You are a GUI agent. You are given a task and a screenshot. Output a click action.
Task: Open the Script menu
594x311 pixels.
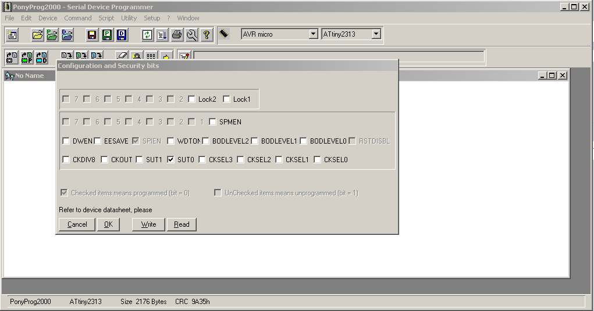(106, 18)
